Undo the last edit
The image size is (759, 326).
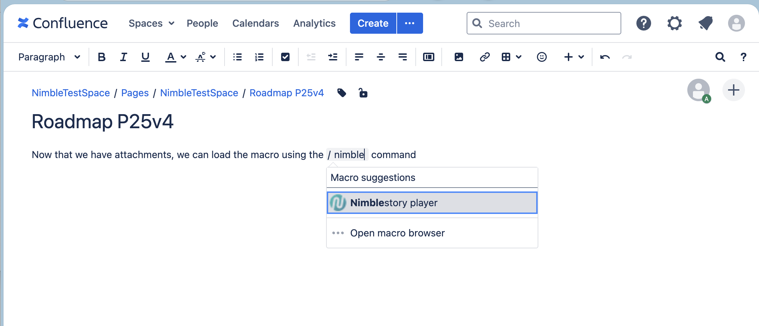605,57
